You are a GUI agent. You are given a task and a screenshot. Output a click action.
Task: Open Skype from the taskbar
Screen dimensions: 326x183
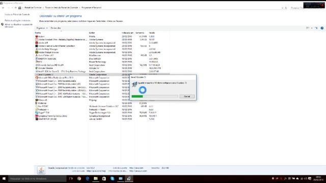click(x=112, y=178)
